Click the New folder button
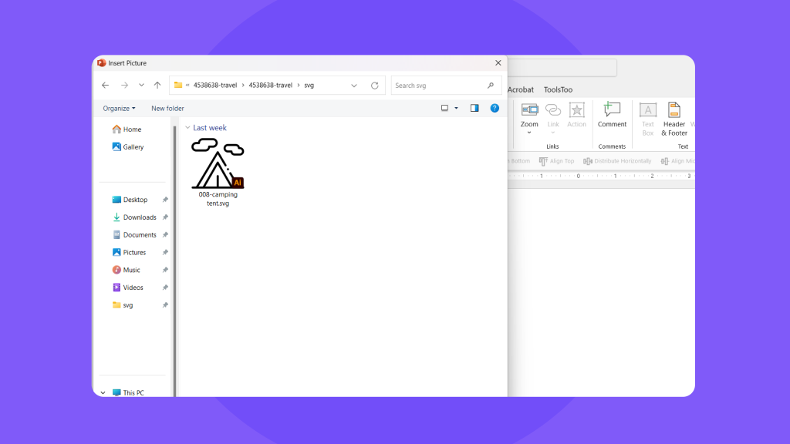This screenshot has height=444, width=790. 167,108
